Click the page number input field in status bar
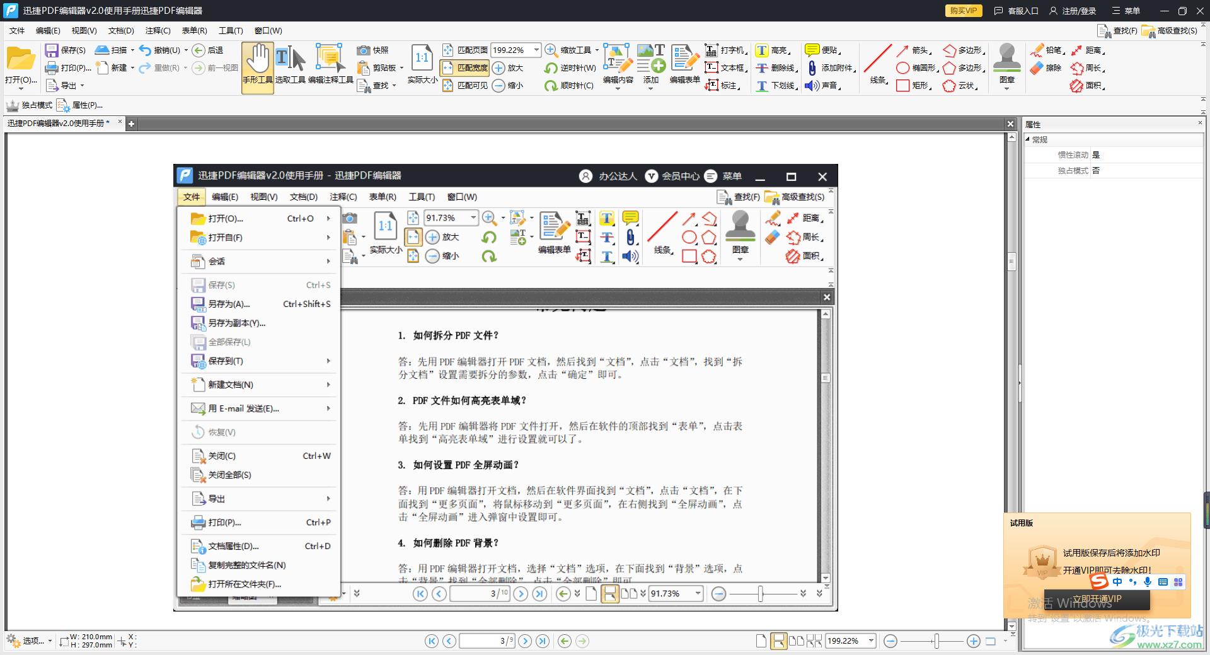1210x655 pixels. (488, 641)
